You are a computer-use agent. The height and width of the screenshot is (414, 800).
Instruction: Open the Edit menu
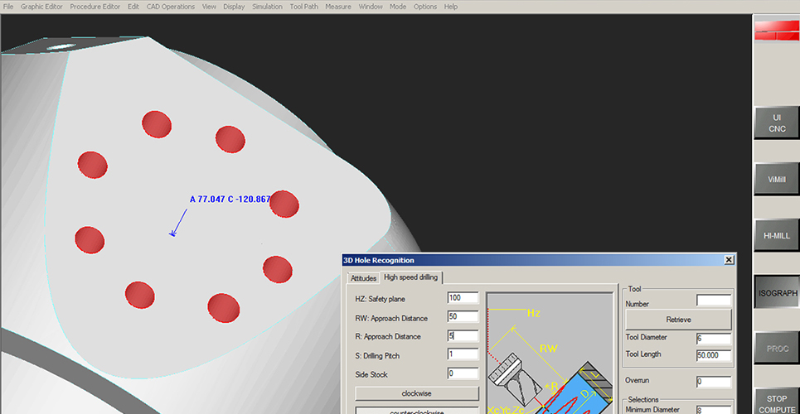[133, 7]
